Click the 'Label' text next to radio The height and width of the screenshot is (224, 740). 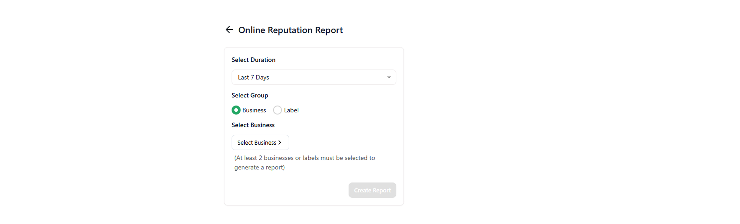(291, 110)
